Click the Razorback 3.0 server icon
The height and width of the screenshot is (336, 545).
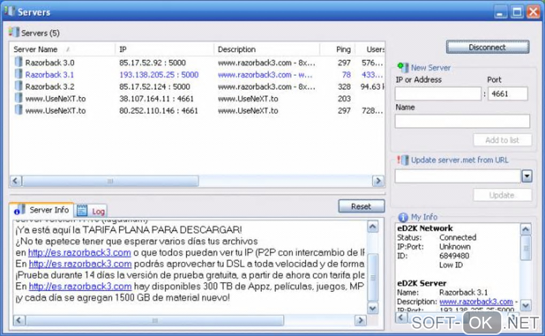[x=18, y=62]
